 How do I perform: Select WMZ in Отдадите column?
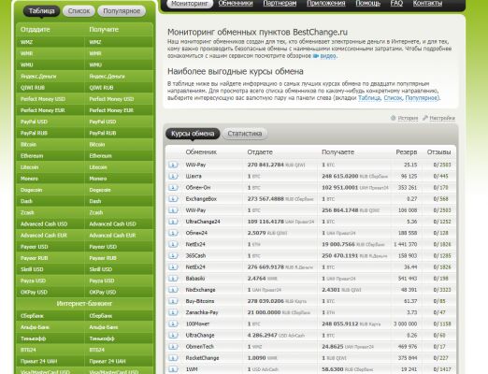(50, 42)
